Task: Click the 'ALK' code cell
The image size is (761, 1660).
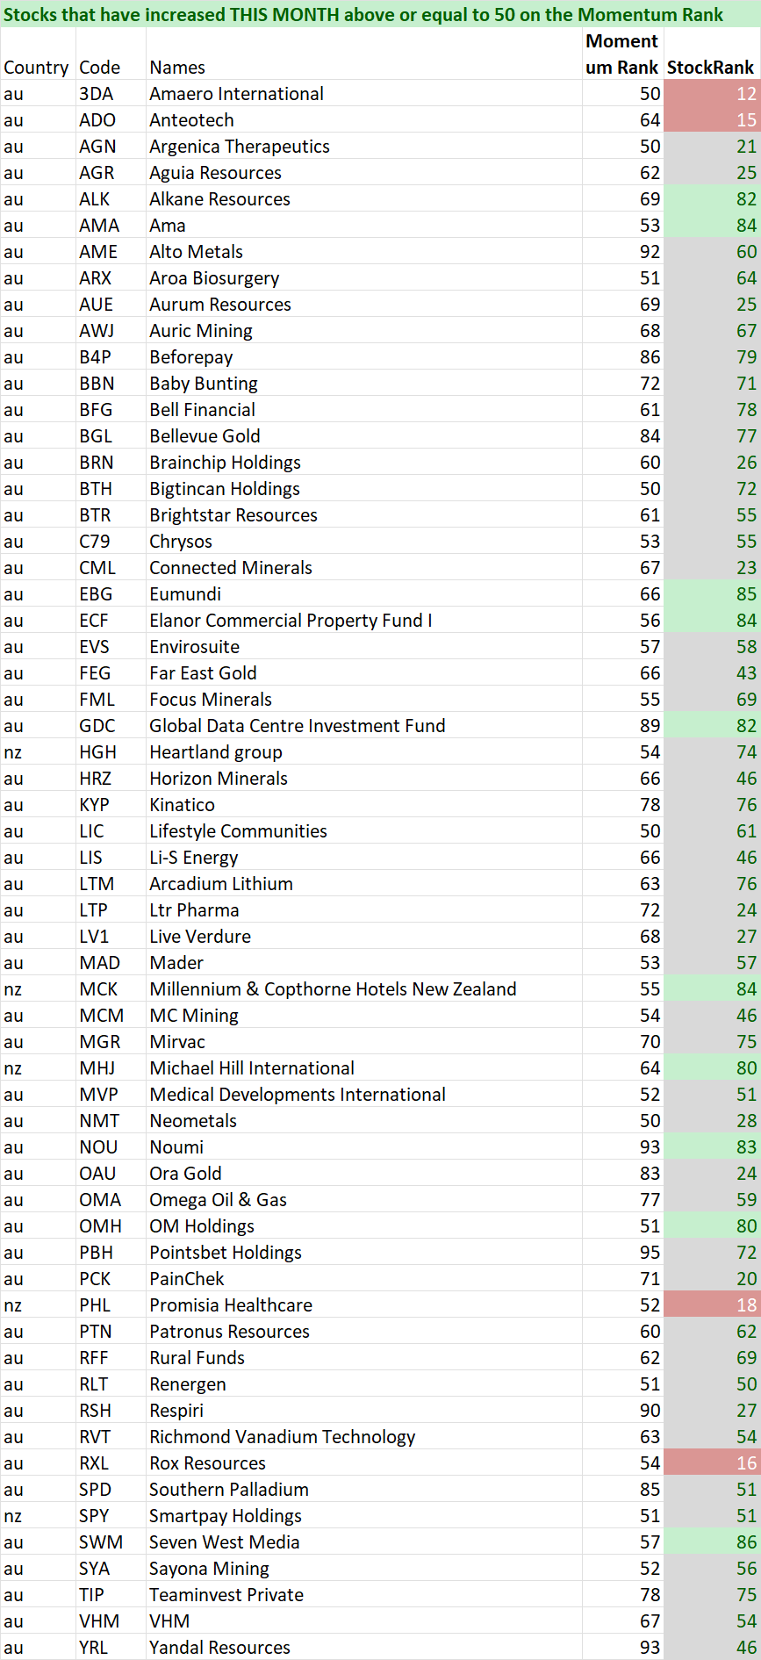Action: coord(111,198)
